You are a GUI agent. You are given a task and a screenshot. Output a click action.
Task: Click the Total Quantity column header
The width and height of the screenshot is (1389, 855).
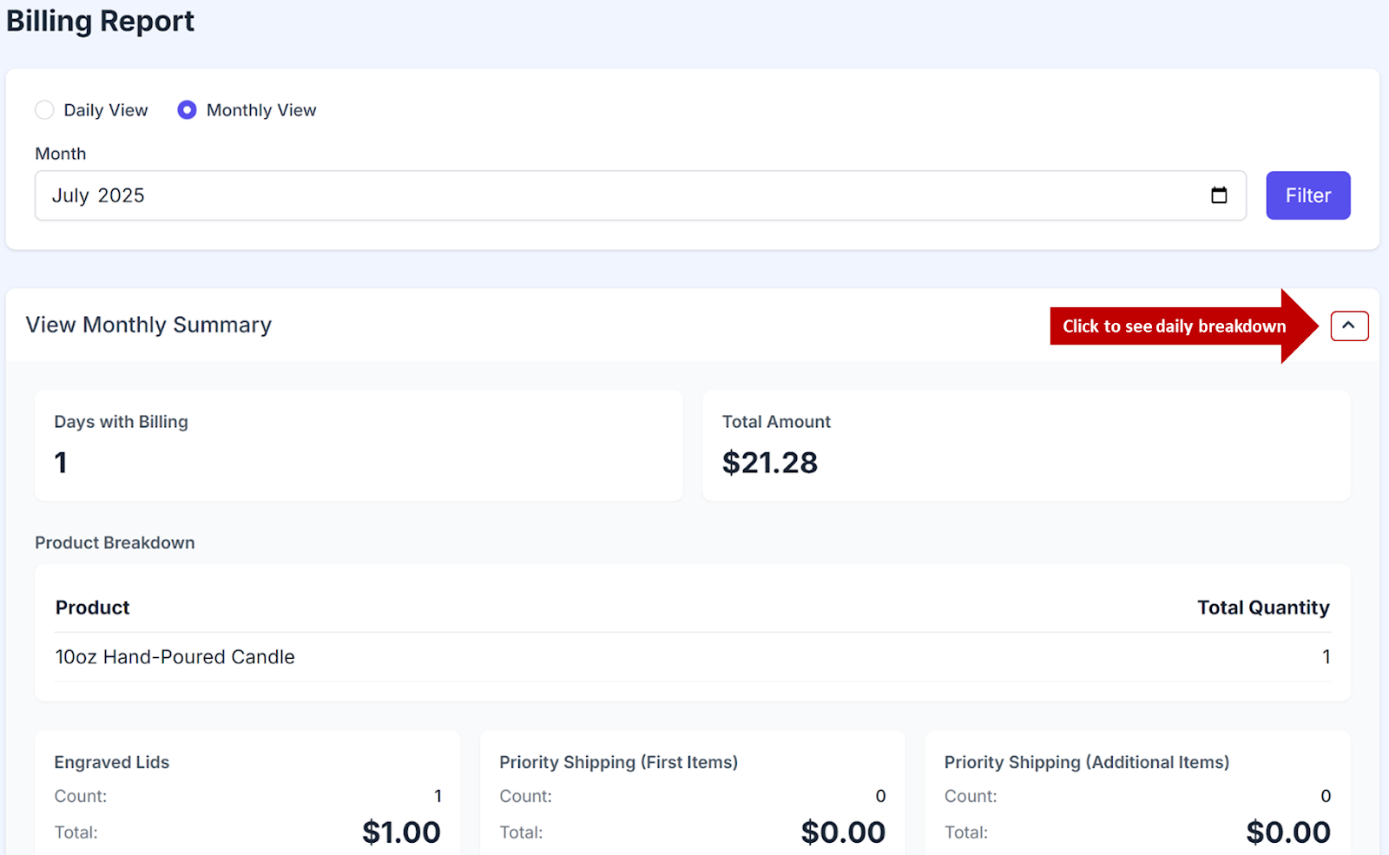tap(1263, 608)
